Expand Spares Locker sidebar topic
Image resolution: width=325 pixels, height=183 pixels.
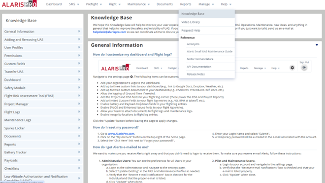click(42, 128)
